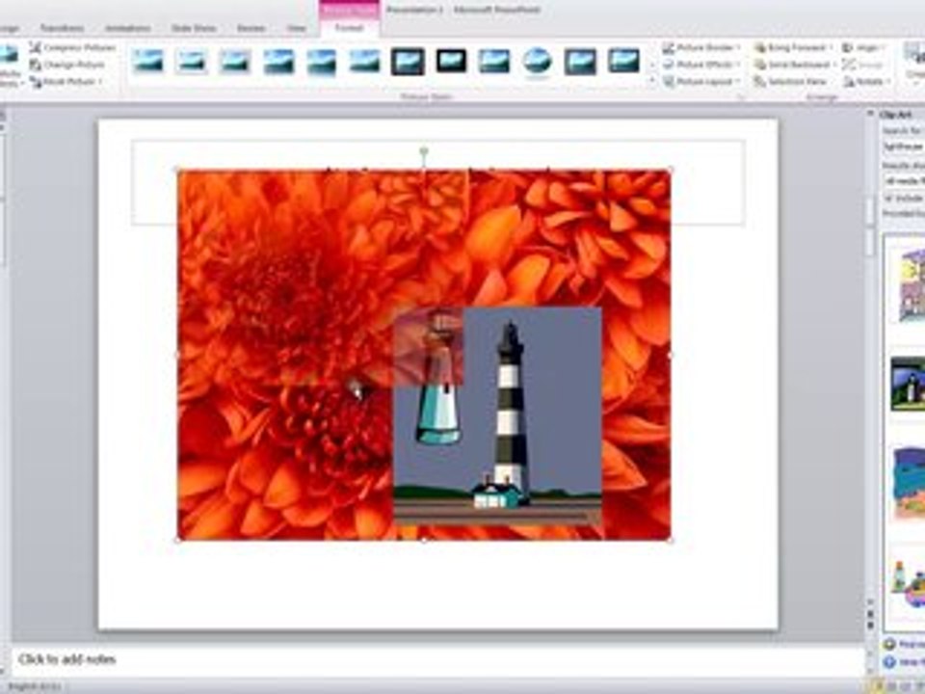Viewport: 925px width, 694px height.
Task: Open the Transitions ribbon tab
Action: point(62,28)
